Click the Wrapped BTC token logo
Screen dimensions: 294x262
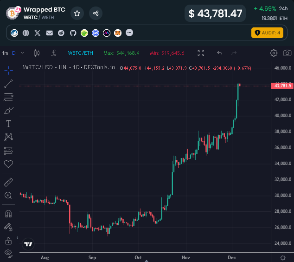[x=13, y=13]
